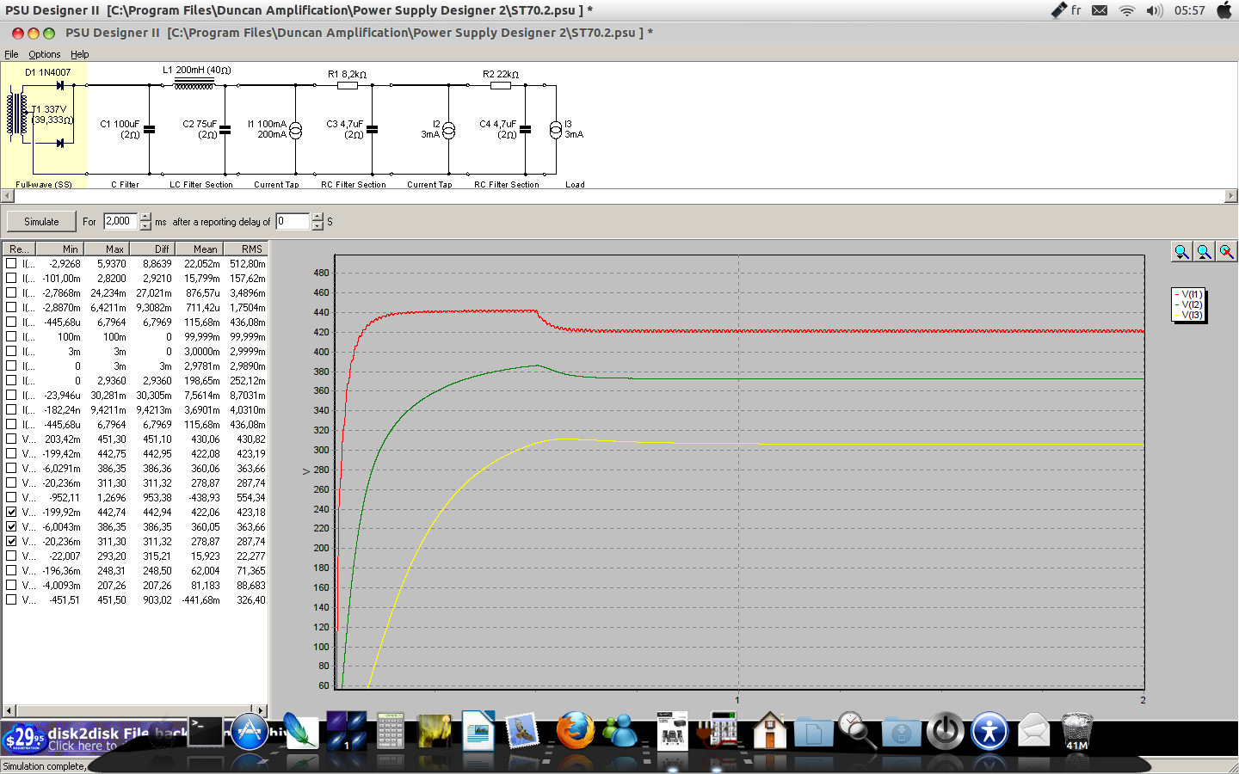Select the R1 8,2kΩ resistor symbol
The height and width of the screenshot is (774, 1239).
348,85
